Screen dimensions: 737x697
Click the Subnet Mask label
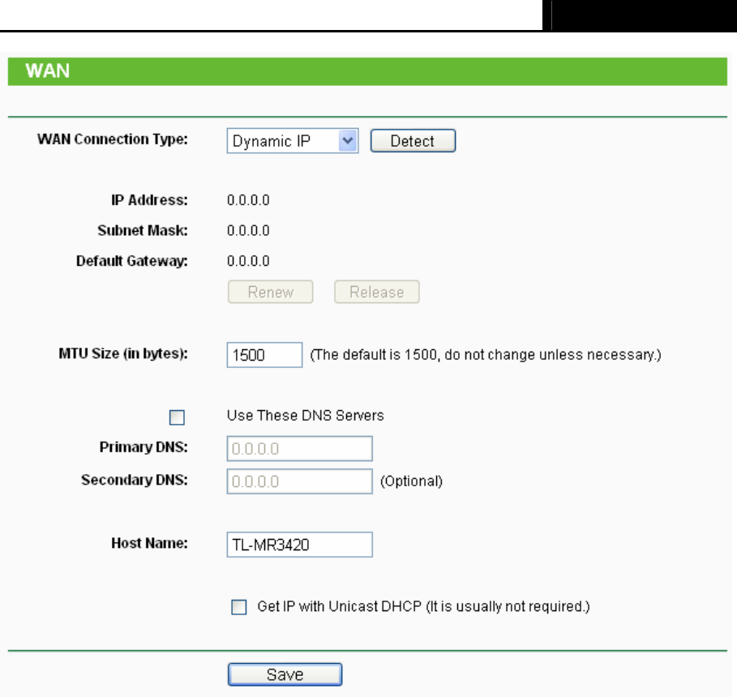pos(143,231)
